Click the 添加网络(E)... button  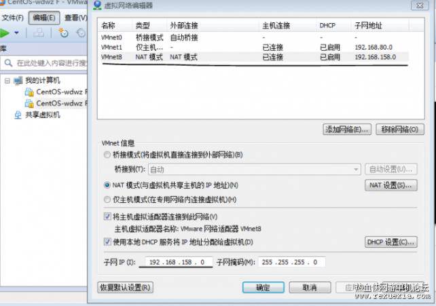[347, 130]
